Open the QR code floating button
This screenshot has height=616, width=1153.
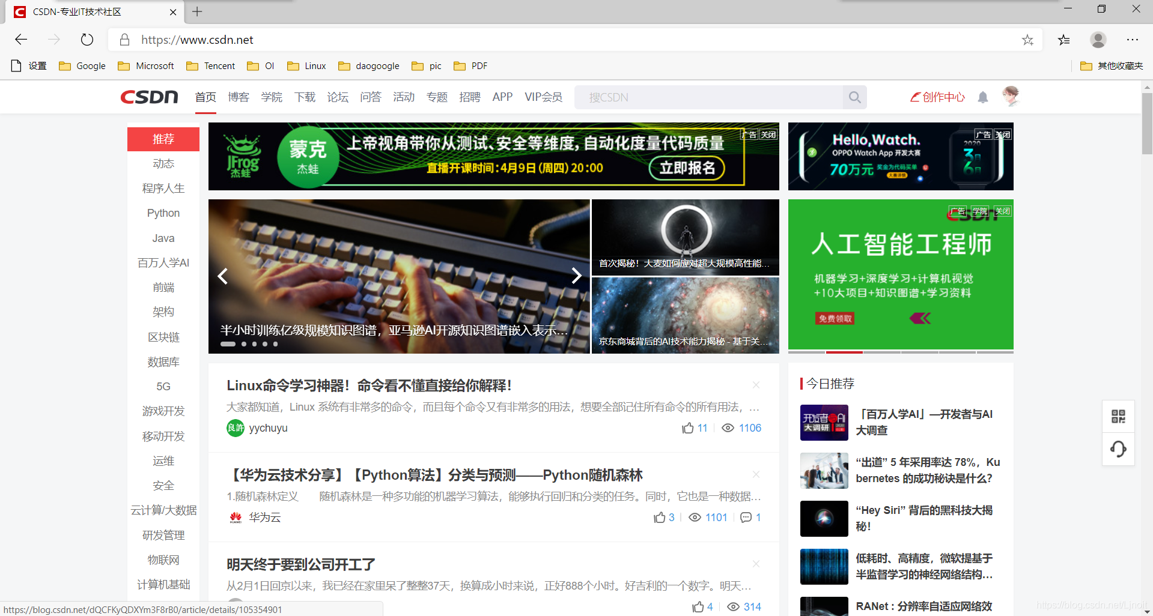[x=1118, y=416]
